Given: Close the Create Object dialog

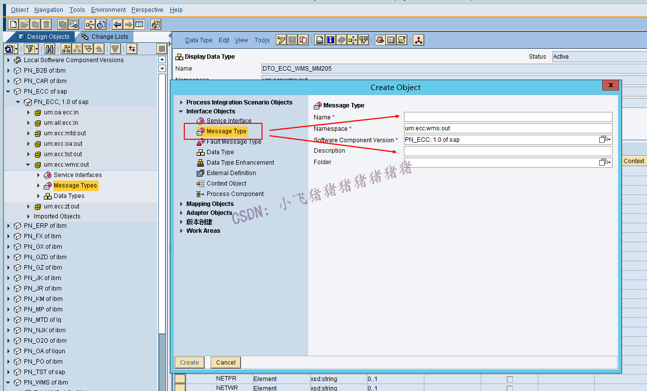Looking at the screenshot, I should point(610,85).
